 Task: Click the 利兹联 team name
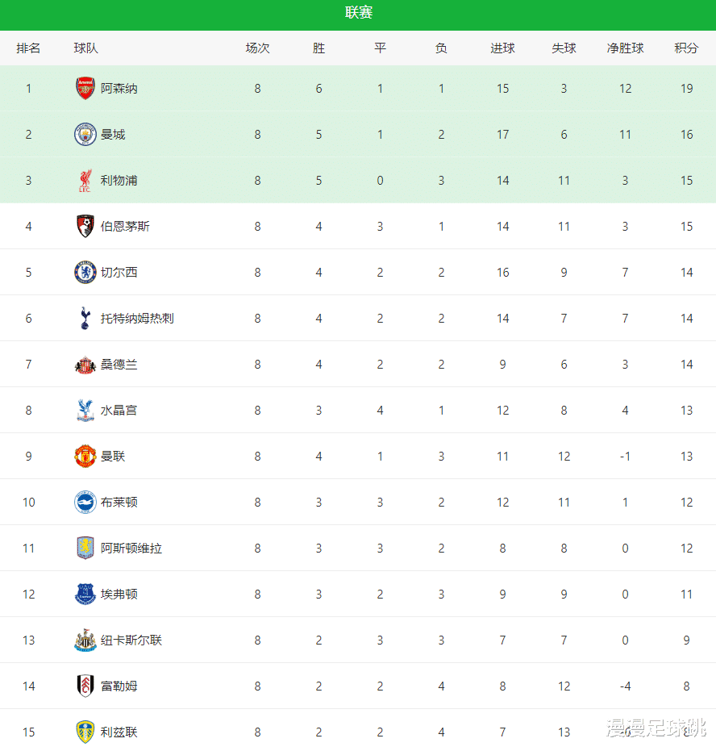coord(119,732)
